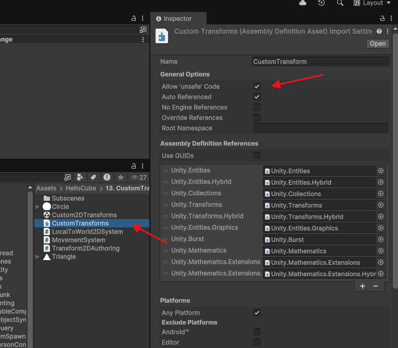
Task: Click the Root Namespace input field
Action: coord(320,128)
